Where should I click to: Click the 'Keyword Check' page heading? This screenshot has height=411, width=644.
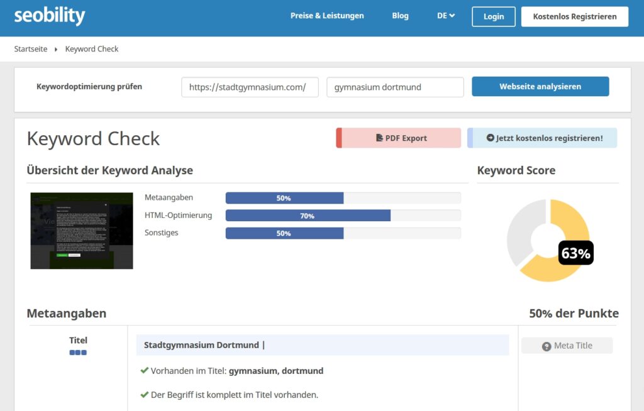click(93, 138)
